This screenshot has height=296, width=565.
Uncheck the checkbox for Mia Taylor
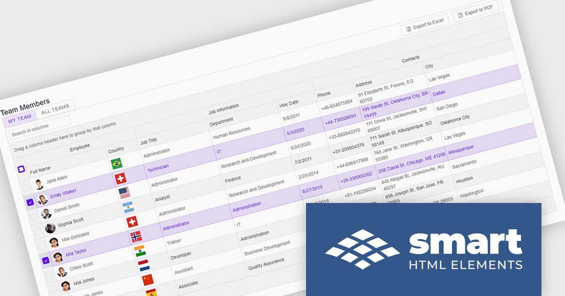[46, 260]
